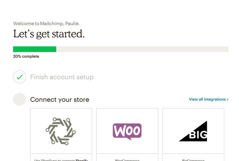Click the green filled progress bar section

(x=35, y=49)
